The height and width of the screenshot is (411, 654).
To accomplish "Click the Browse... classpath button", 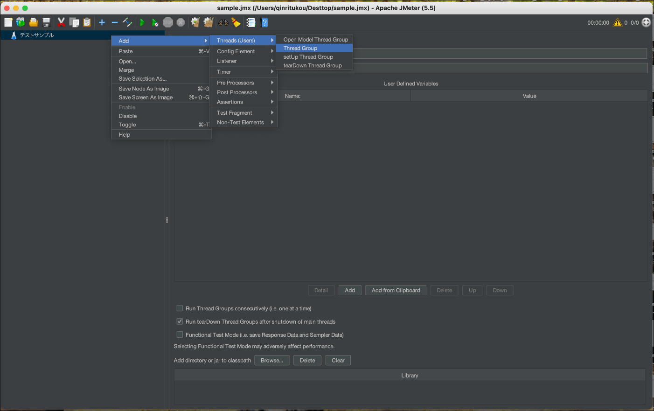I will point(271,360).
